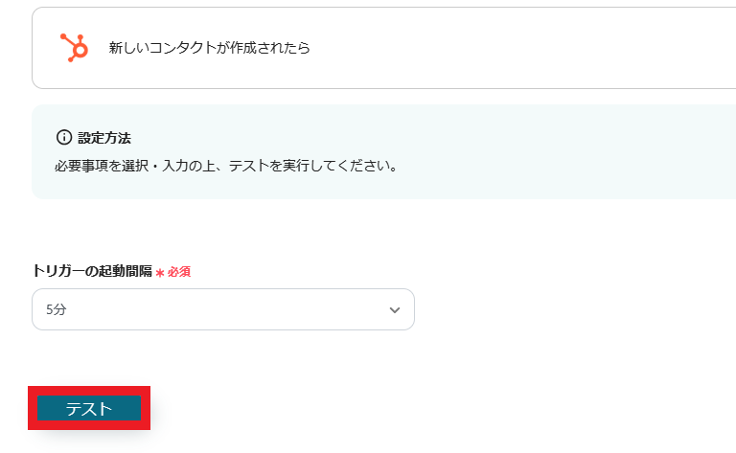Select the 5分 value in the combo box
The image size is (736, 453).
(57, 310)
